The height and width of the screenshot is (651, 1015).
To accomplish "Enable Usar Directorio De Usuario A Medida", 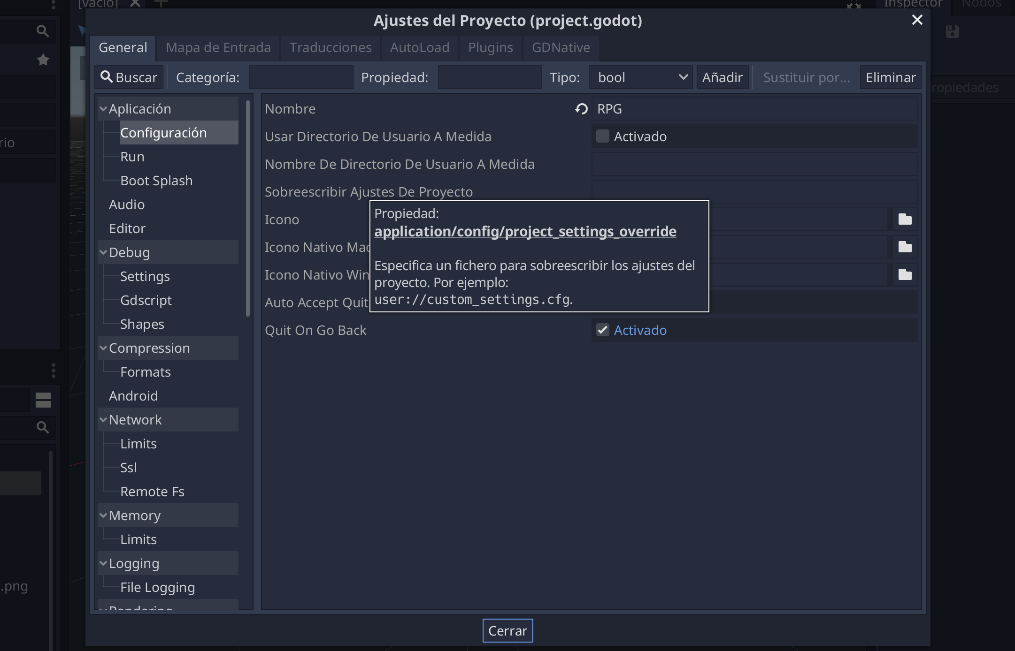I will tap(602, 136).
